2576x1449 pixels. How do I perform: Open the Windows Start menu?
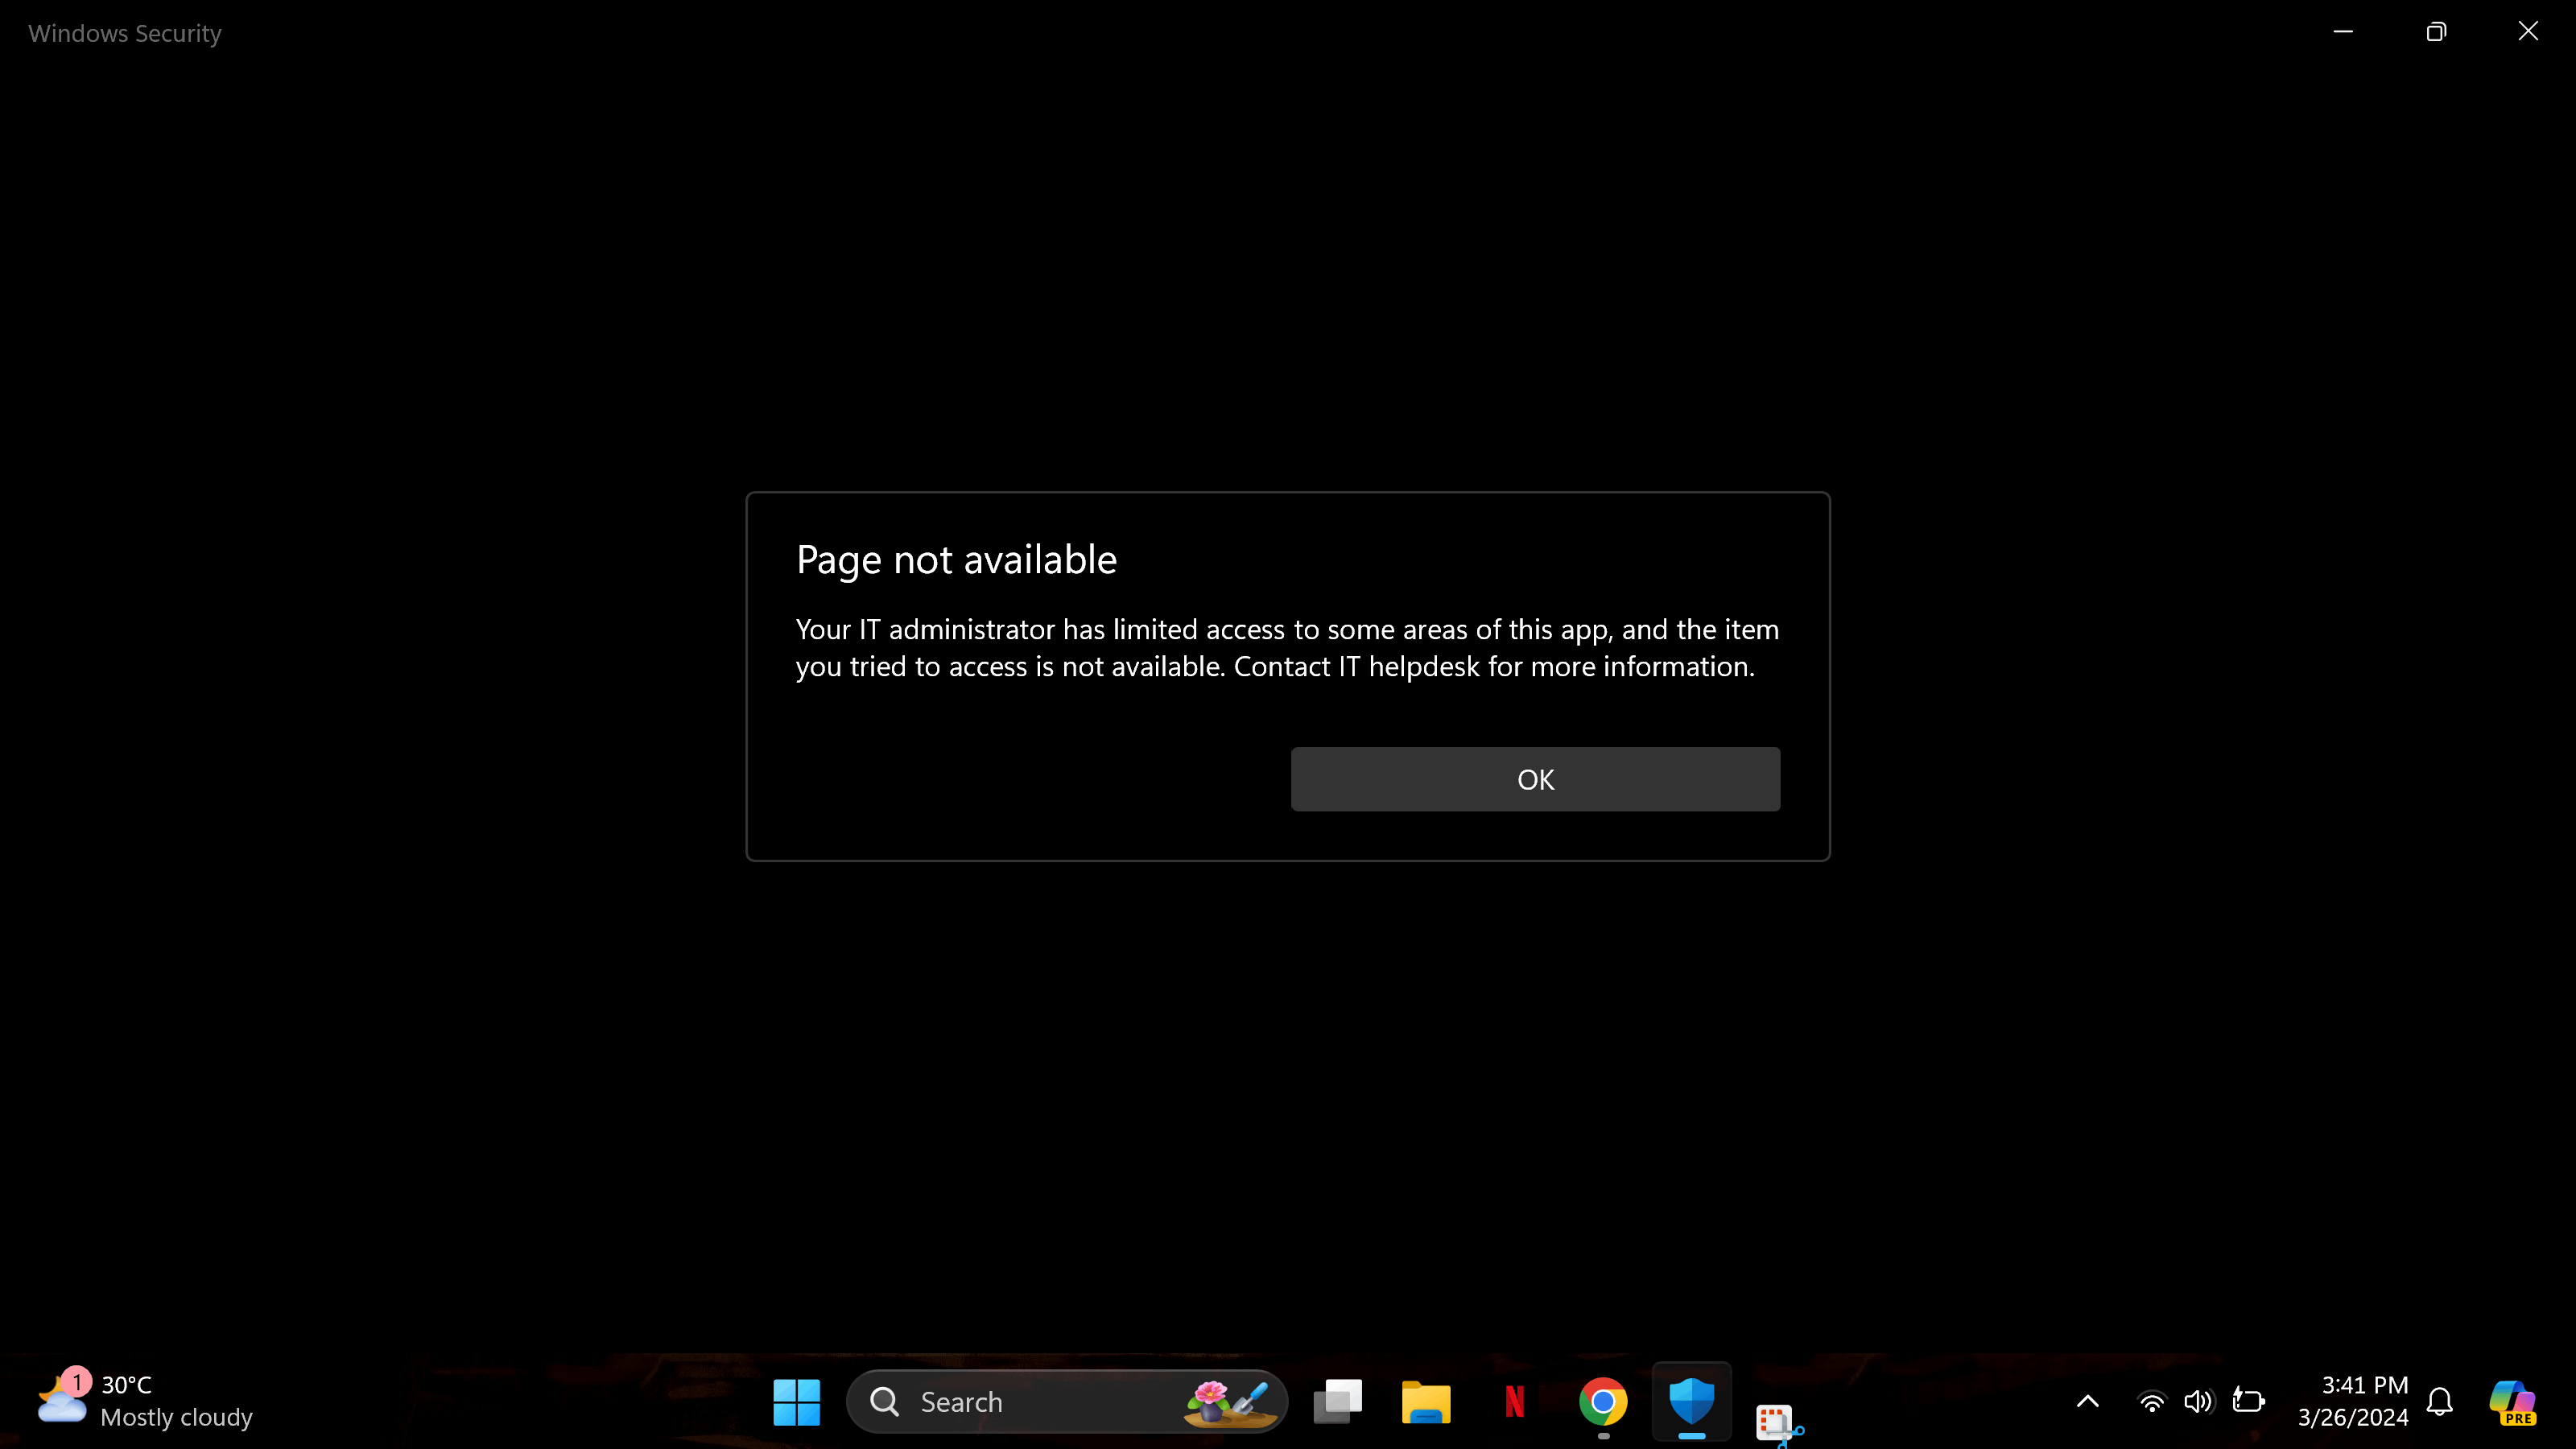coord(796,1402)
